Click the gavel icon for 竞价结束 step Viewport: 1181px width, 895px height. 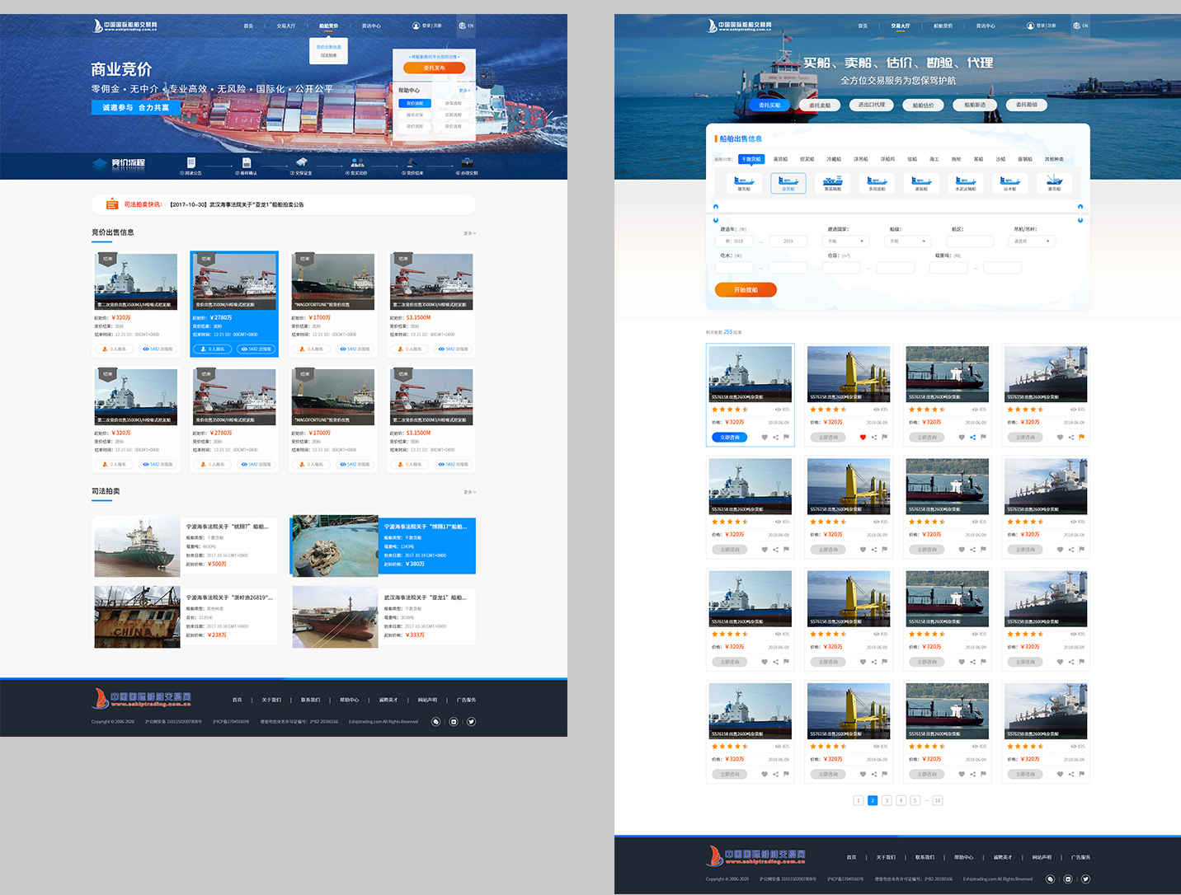point(412,163)
